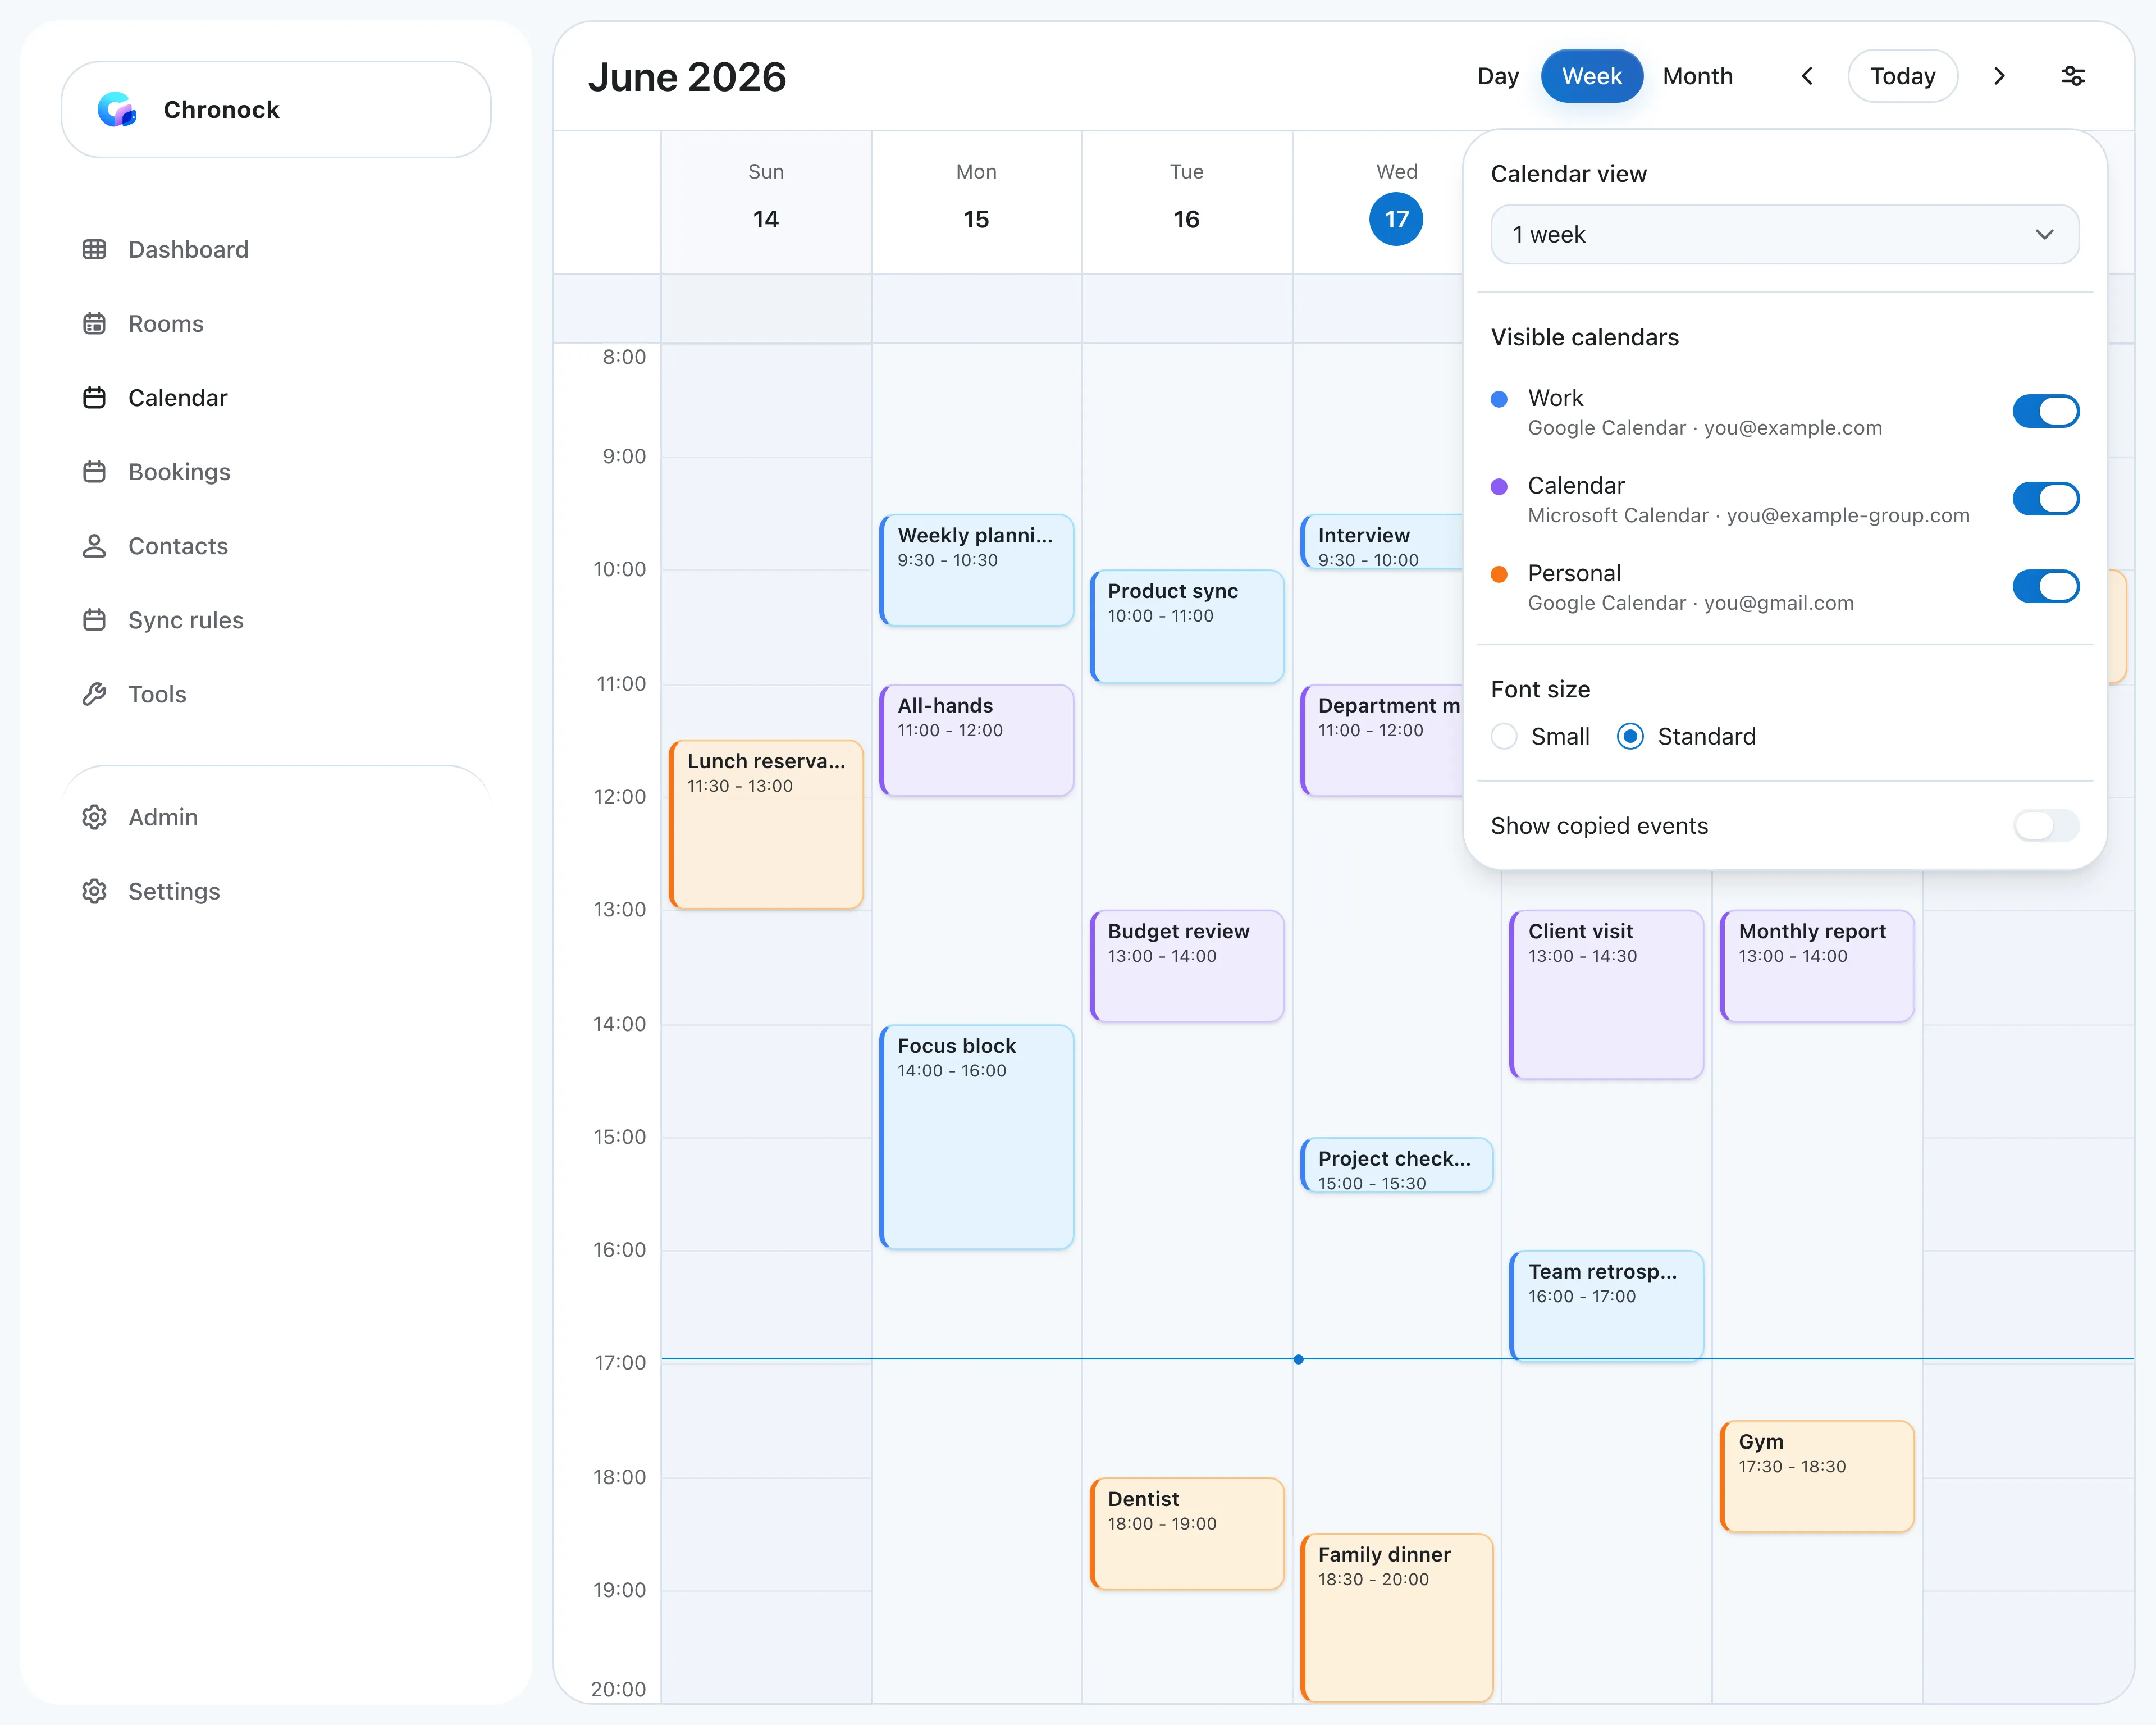Select the Small font size radio
Image resolution: width=2156 pixels, height=1725 pixels.
[x=1503, y=736]
